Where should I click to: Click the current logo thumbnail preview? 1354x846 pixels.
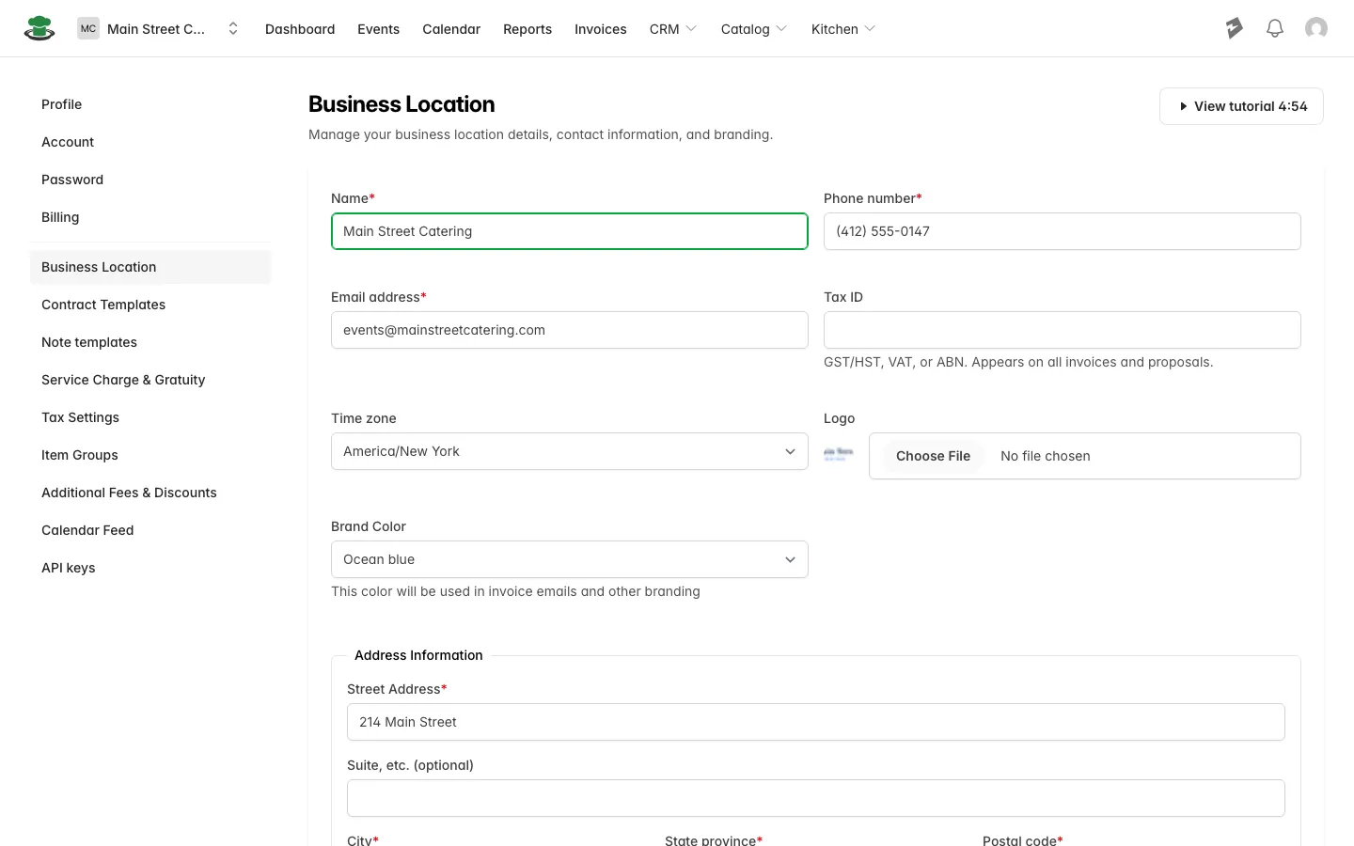(x=839, y=455)
